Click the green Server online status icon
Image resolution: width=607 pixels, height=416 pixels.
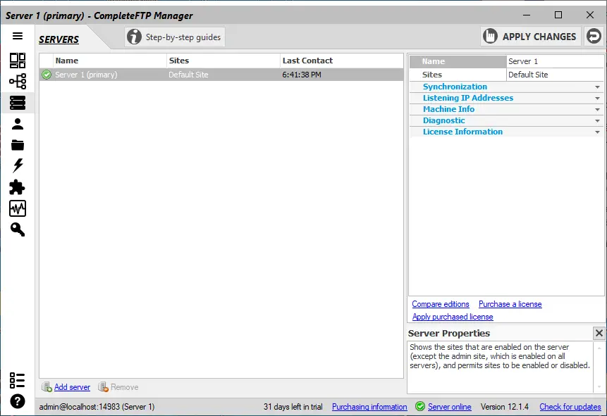click(420, 406)
